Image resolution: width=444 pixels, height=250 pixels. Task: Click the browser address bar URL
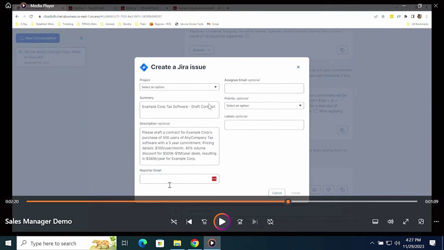point(102,16)
